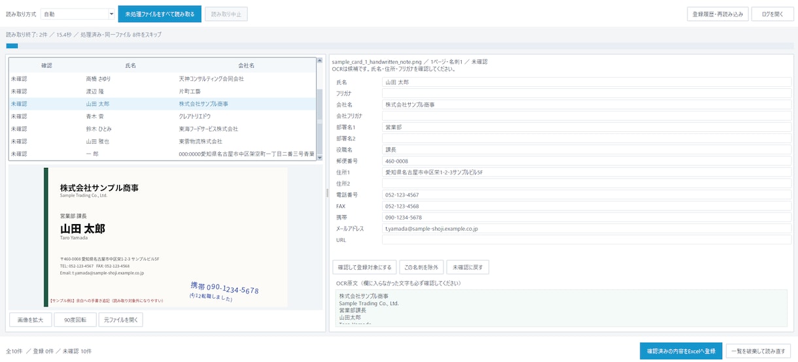Click the ログを開く button
Screen dimensions: 798x362
click(772, 14)
